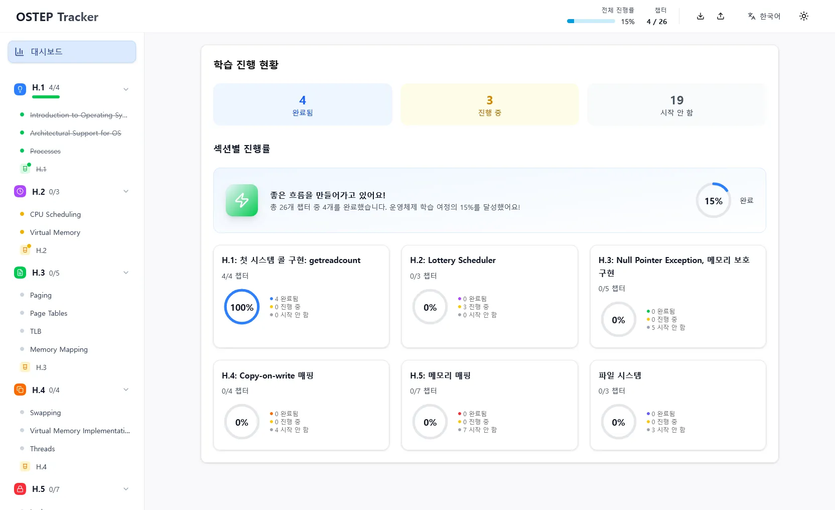Click the 100% progress ring in H.1 card
This screenshot has height=510, width=835.
[242, 307]
